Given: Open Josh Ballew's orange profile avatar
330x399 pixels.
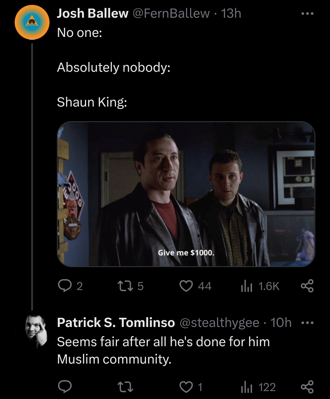Looking at the screenshot, I should click(x=32, y=22).
